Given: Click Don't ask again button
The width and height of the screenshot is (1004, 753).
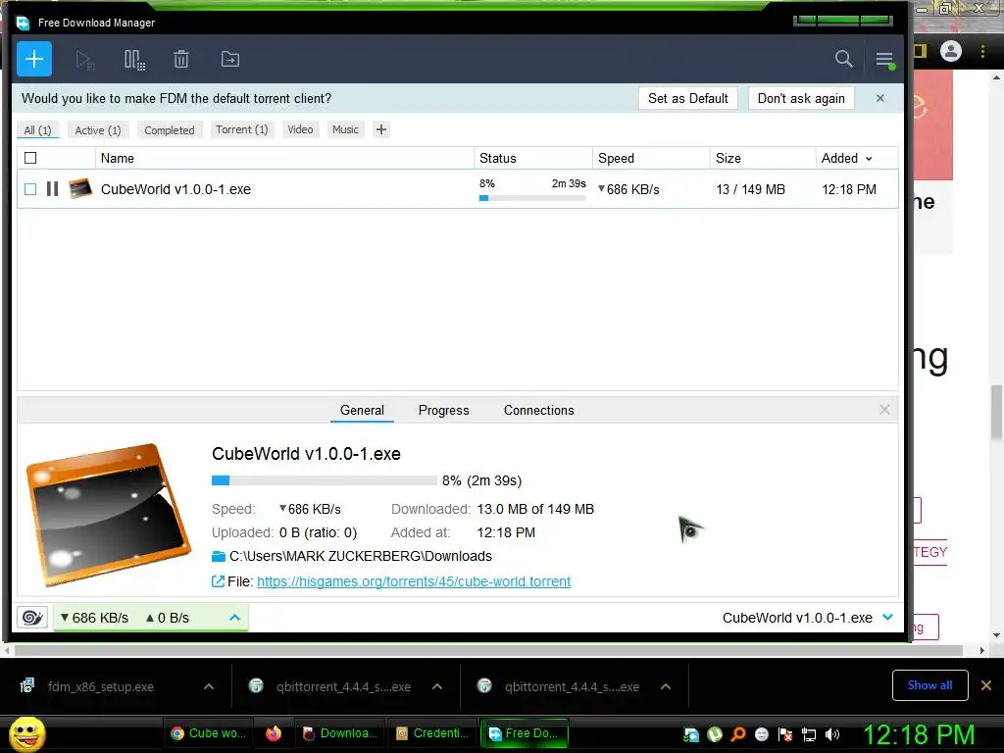Looking at the screenshot, I should (x=801, y=98).
